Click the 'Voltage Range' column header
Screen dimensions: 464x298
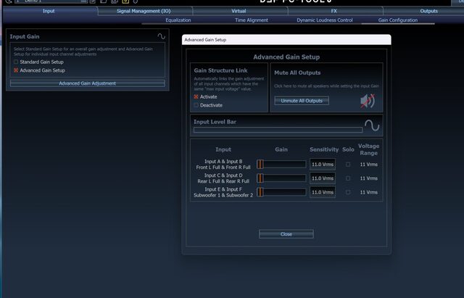(x=369, y=149)
